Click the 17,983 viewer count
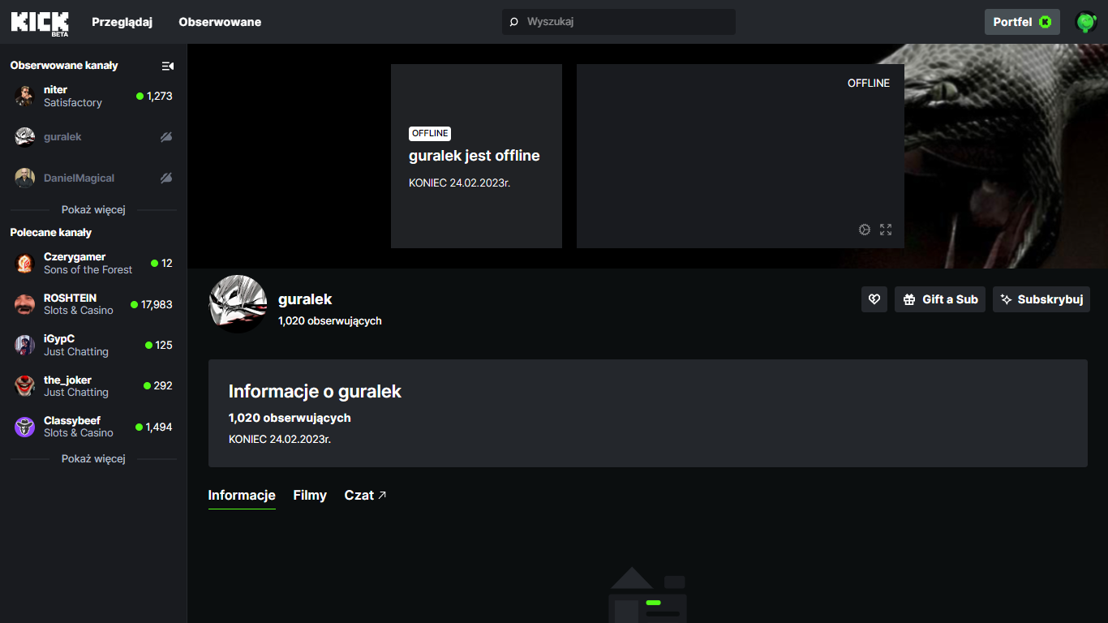This screenshot has height=623, width=1108. (x=157, y=305)
